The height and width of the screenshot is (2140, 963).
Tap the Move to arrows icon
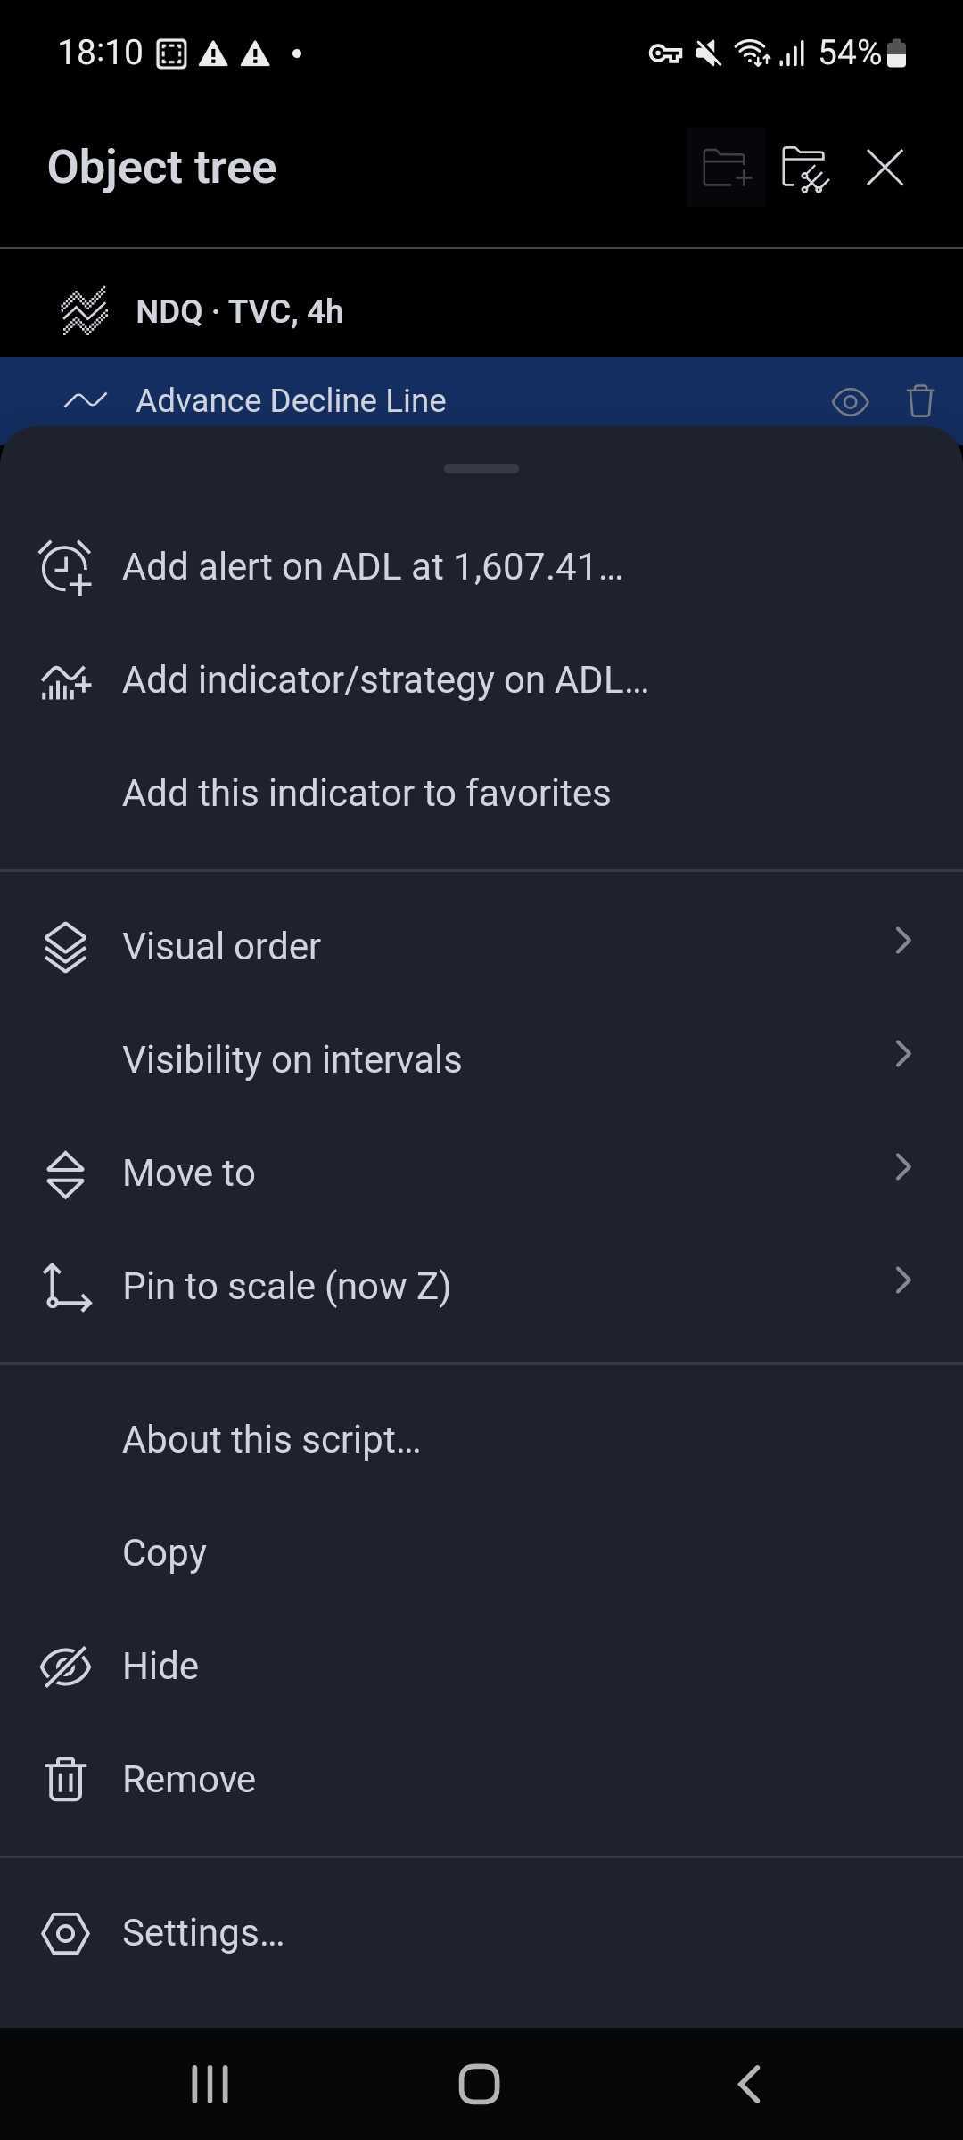65,1173
